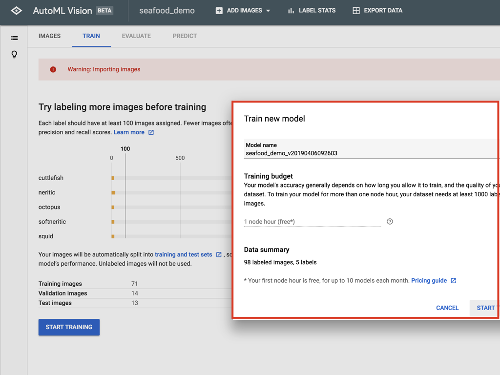Click the LABEL STATS toolbar button

point(312,11)
